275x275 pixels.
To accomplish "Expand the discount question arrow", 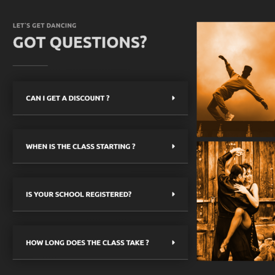I will coord(174,98).
